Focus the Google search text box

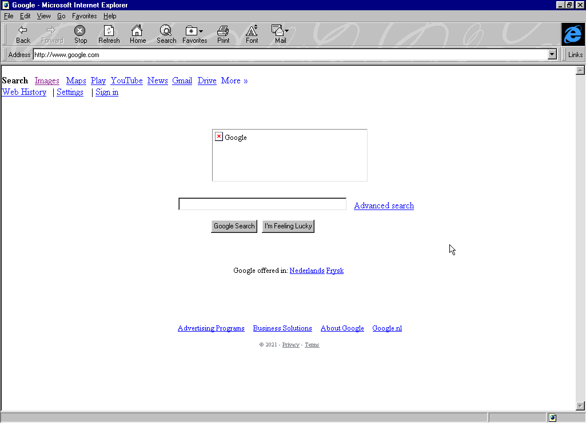(x=262, y=204)
